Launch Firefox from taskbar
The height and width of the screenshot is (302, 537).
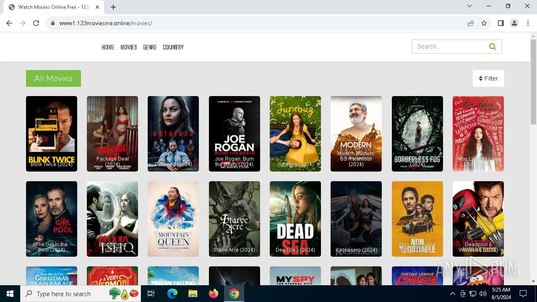[x=214, y=294]
